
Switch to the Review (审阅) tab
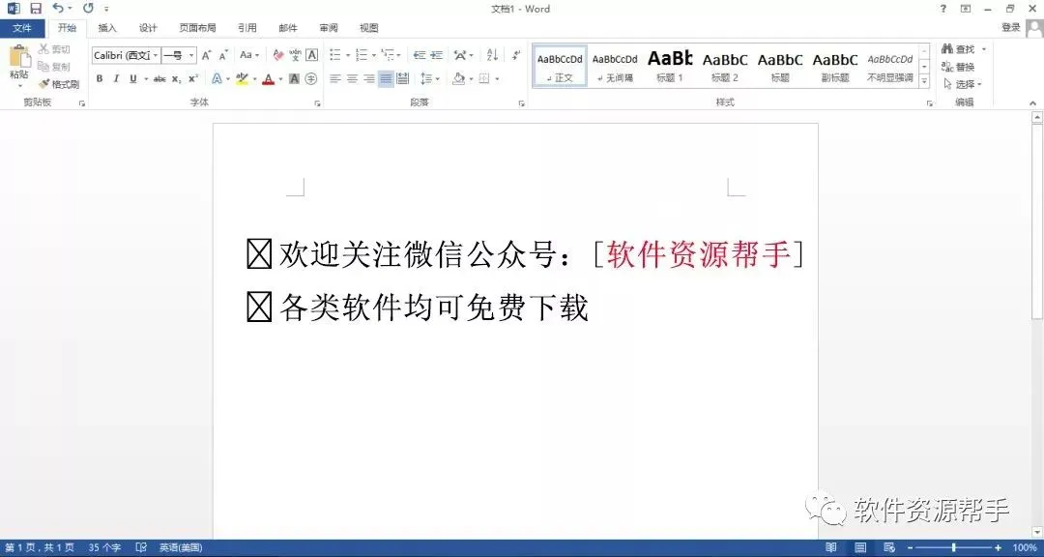pos(329,28)
